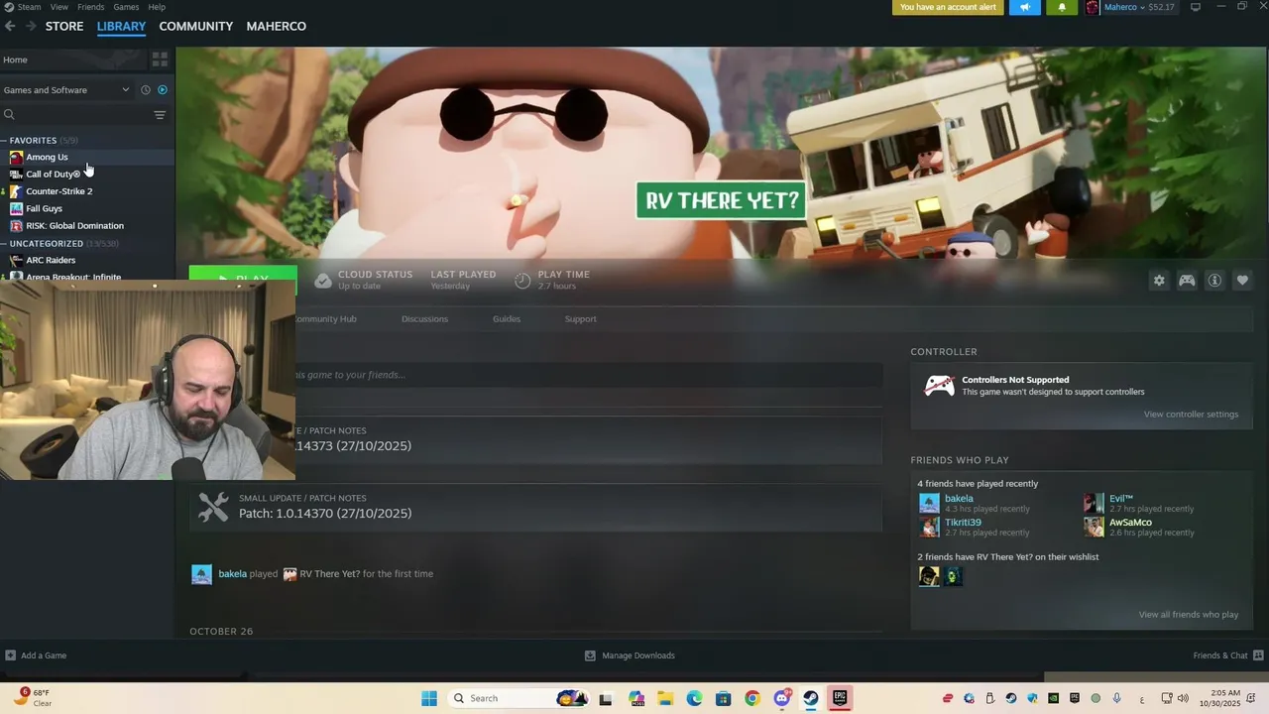Select Among Us in the library list
The width and height of the screenshot is (1269, 714).
[x=47, y=158]
